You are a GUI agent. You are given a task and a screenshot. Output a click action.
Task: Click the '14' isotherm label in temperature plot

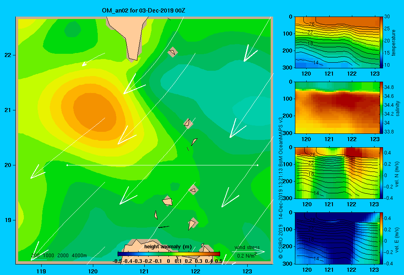[x=316, y=63]
